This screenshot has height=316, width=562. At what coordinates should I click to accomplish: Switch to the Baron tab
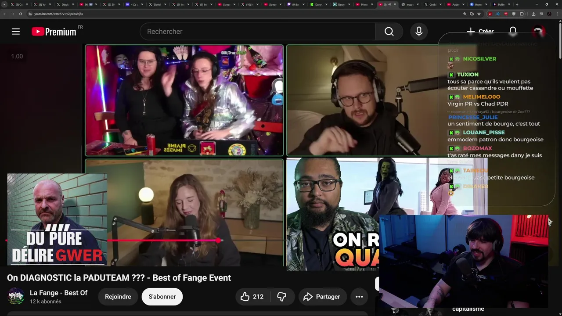click(341, 4)
